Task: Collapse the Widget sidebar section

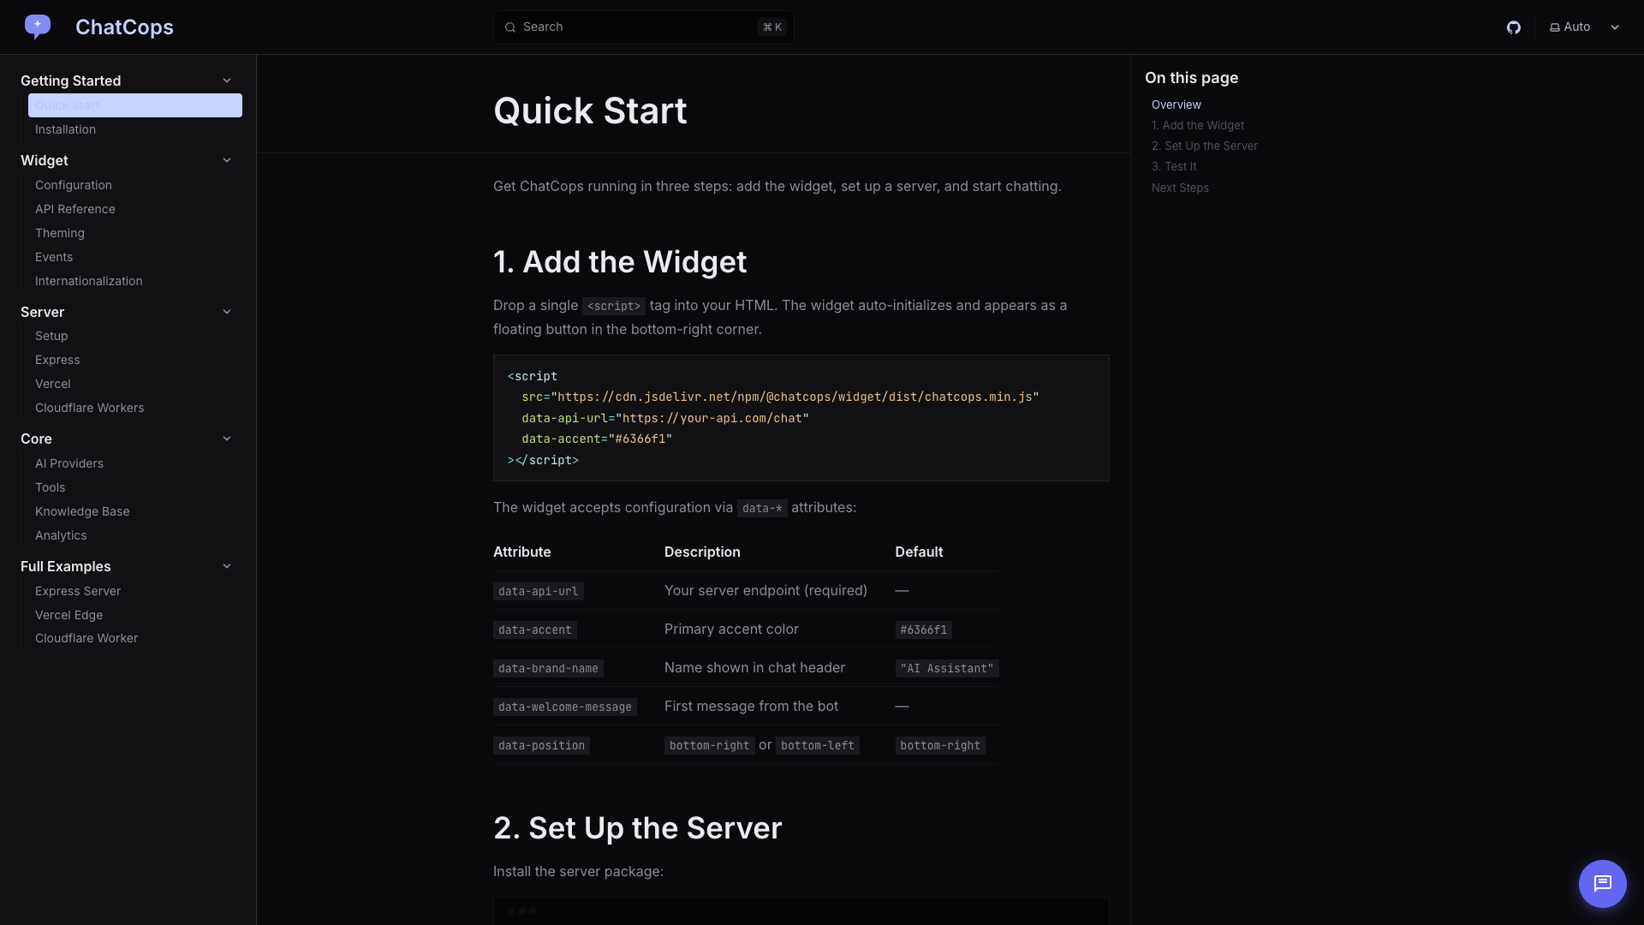Action: [x=227, y=160]
